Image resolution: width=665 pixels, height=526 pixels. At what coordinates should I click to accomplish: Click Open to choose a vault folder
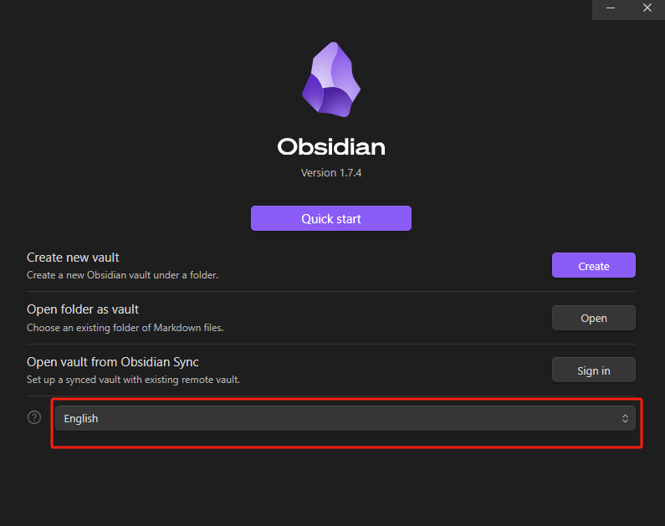(x=593, y=318)
